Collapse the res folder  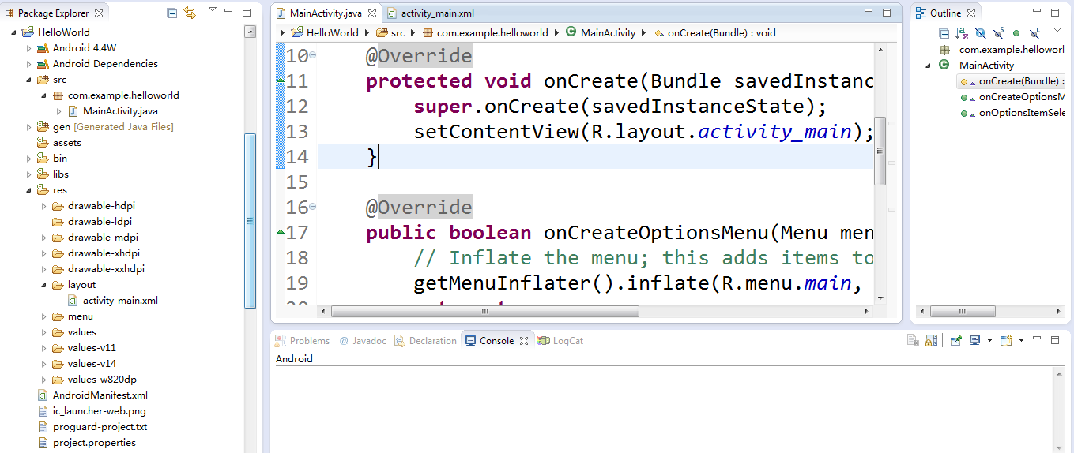coord(28,190)
